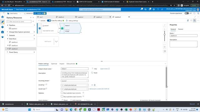
Task: Add another unroll by plus icon
Action: click(x=92, y=85)
